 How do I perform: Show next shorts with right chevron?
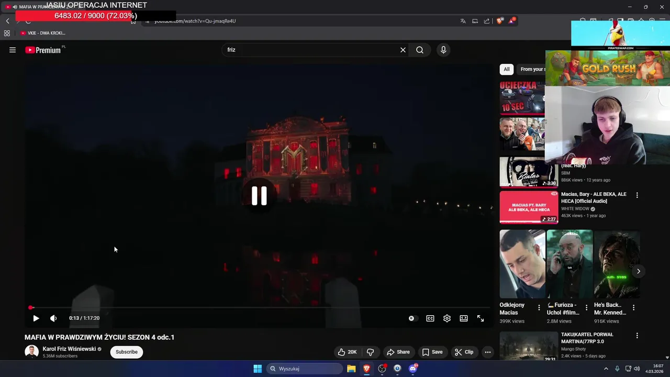point(638,271)
